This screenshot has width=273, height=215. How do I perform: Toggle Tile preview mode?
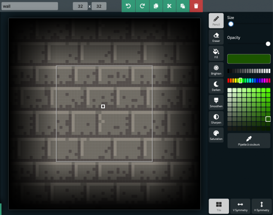219,206
